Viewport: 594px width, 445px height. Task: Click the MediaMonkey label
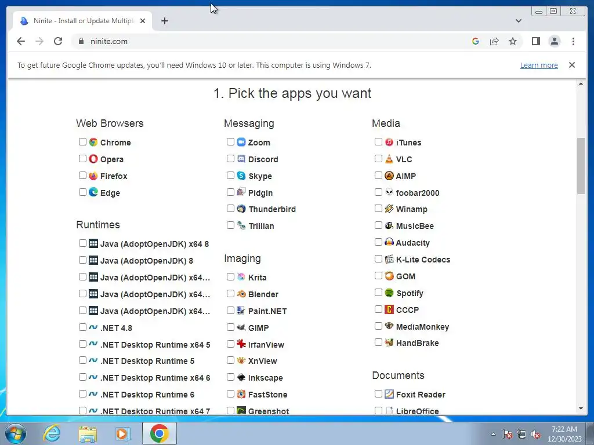(422, 327)
